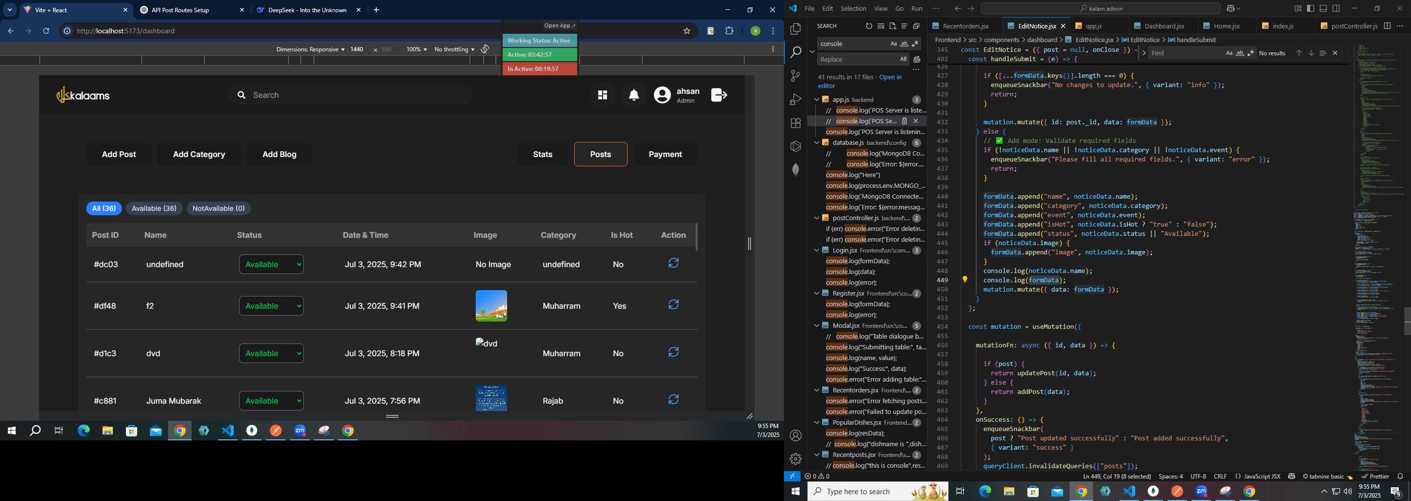Open the MongoDB leaf icon in activity bar
Screen dimensions: 1411x501
[795, 170]
